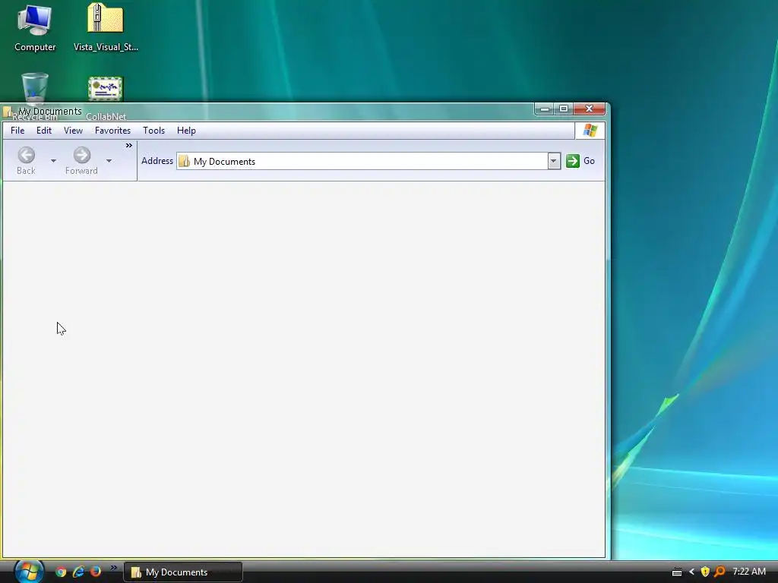
Task: Click the Windows flag logo in toolbar
Action: point(590,131)
